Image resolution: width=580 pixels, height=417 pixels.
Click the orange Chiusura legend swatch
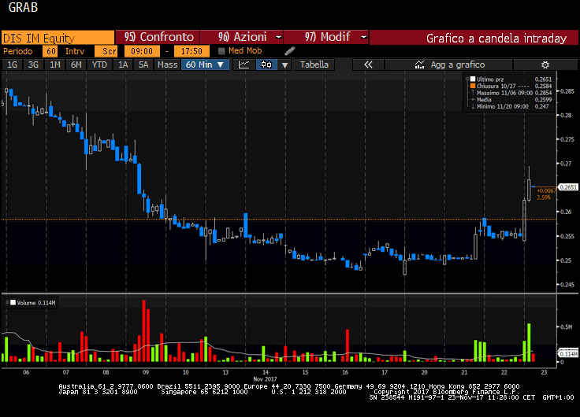[x=472, y=87]
